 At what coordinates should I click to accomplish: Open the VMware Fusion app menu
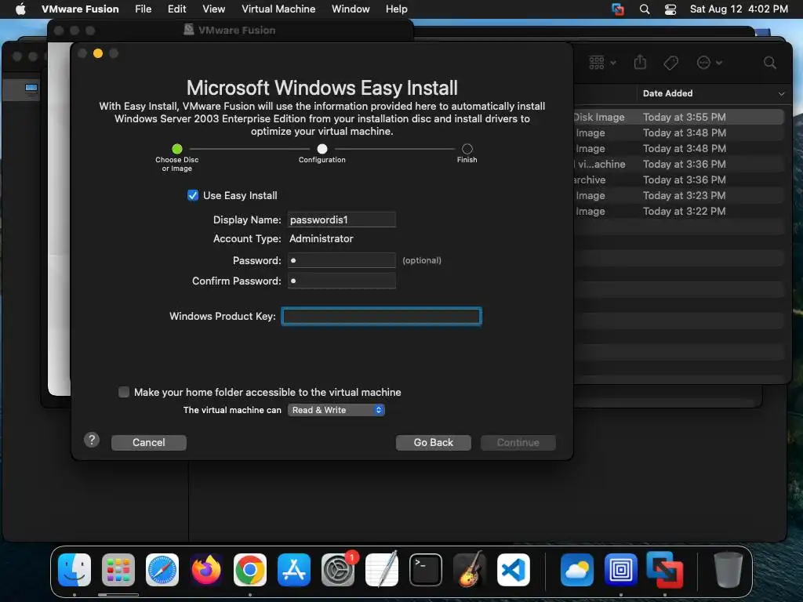tap(80, 9)
